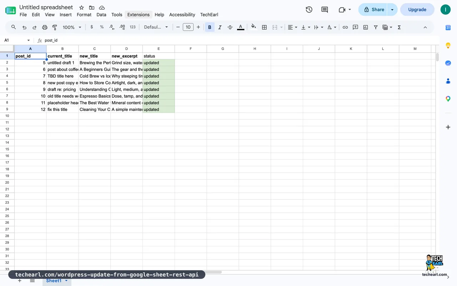Viewport: 457px width, 286px height.
Task: Decrease font size with minus
Action: pos(178,27)
